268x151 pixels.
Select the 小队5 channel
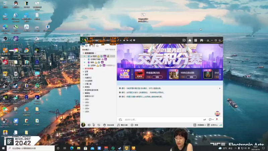(87, 112)
